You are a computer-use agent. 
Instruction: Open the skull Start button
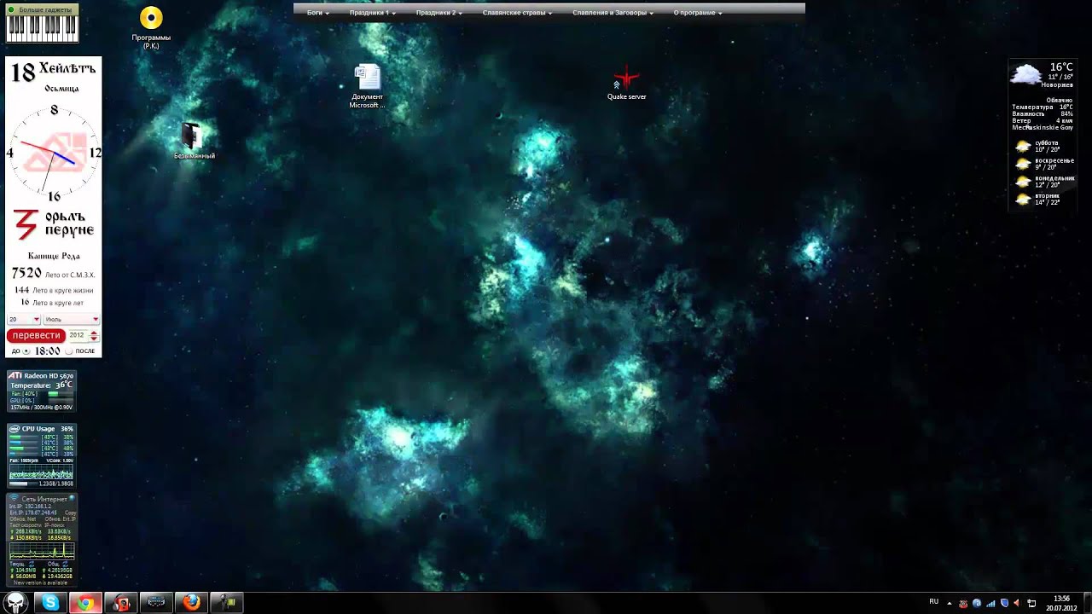tap(17, 603)
